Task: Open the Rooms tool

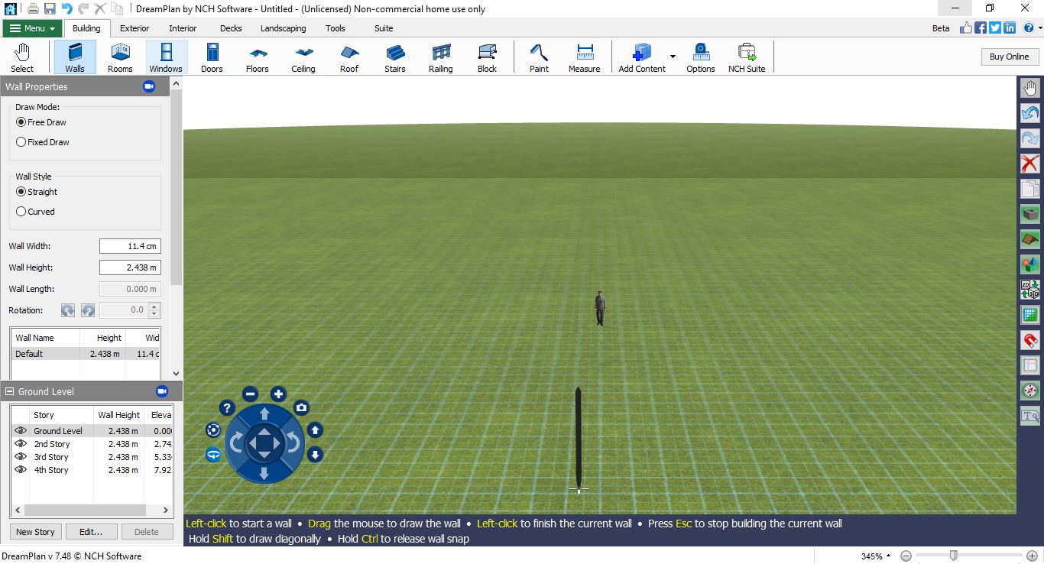Action: coord(120,57)
